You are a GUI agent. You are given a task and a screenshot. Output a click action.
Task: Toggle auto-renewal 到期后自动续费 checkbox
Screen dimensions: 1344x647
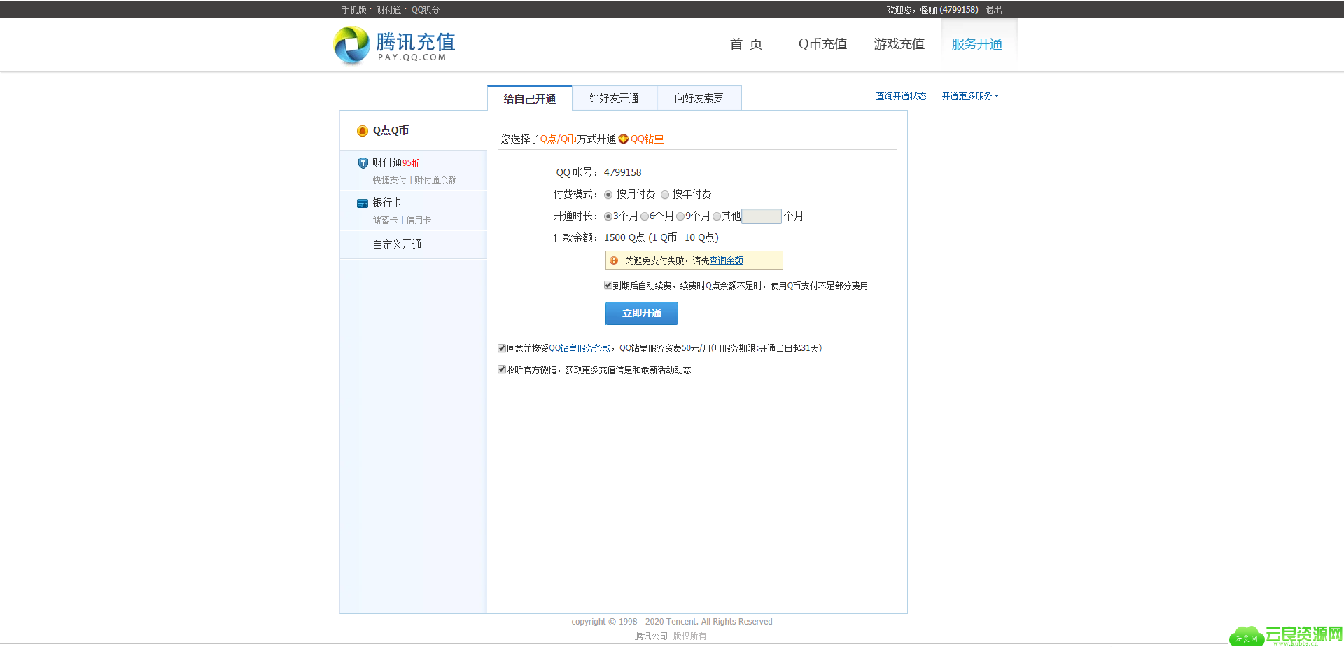pyautogui.click(x=608, y=285)
